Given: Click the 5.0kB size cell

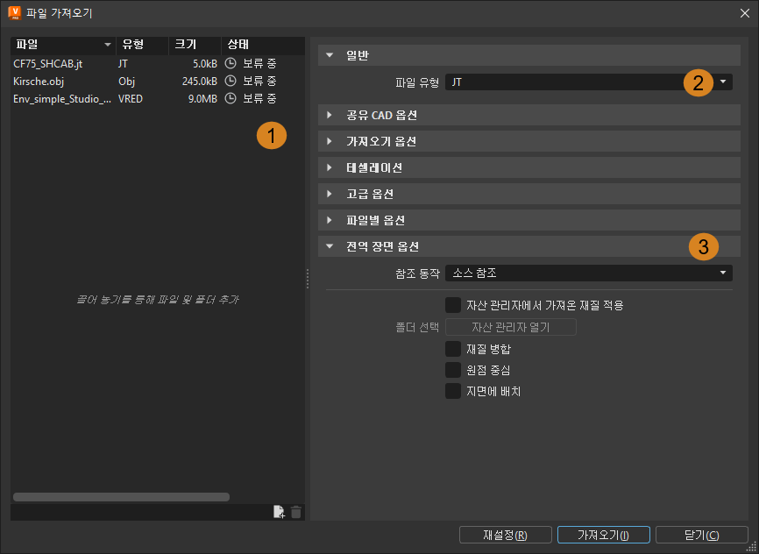Looking at the screenshot, I should click(205, 63).
